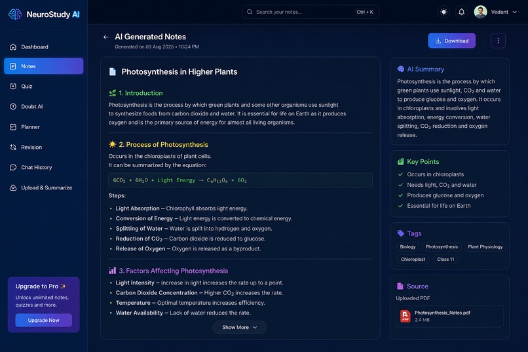
Task: Open Upload & Summarize menu item
Action: tap(44, 187)
